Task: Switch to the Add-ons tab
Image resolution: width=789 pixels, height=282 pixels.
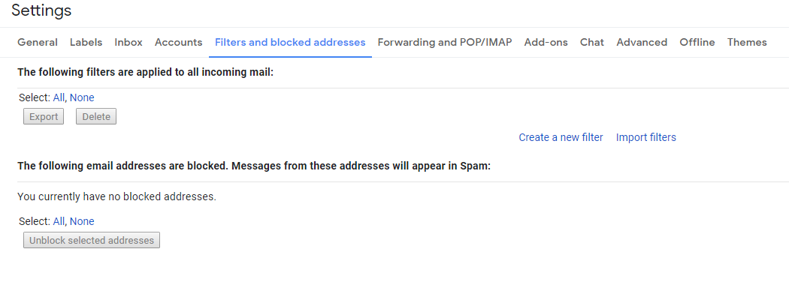Action: click(546, 43)
